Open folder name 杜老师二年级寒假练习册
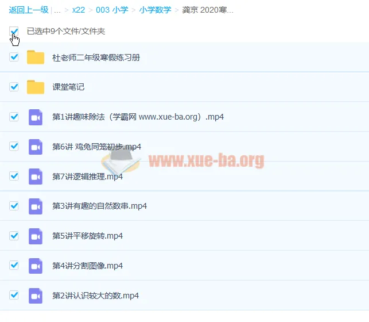 pos(96,57)
